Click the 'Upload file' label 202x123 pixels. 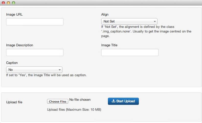click(x=14, y=102)
